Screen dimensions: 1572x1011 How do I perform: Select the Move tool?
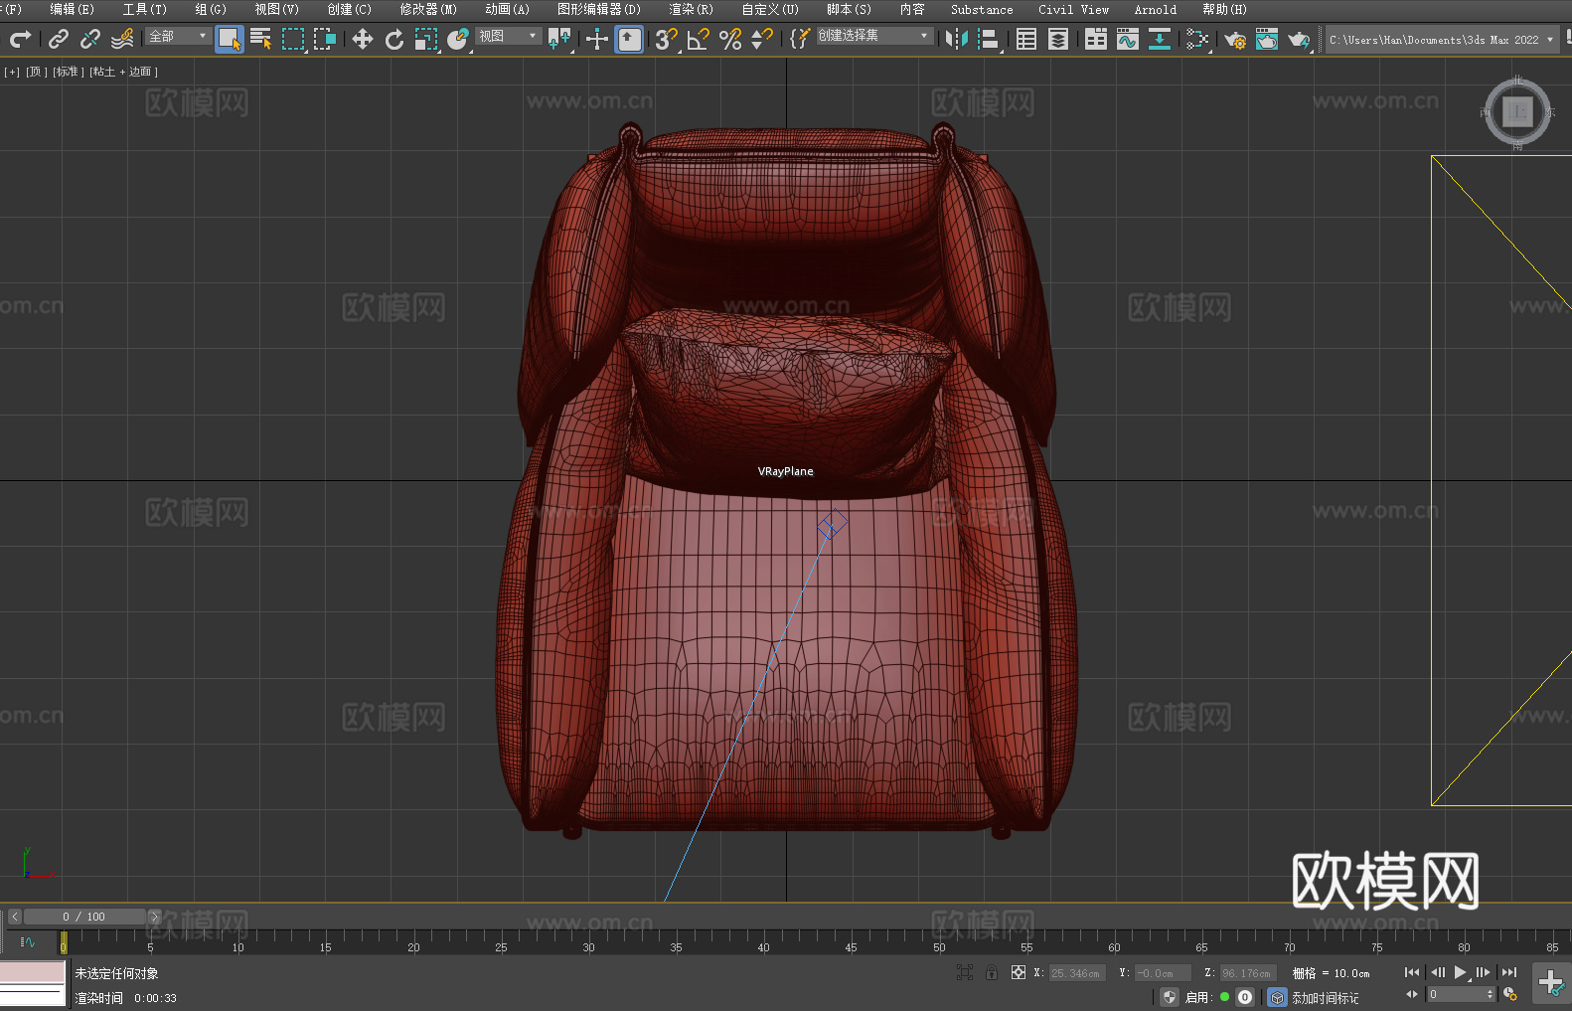click(x=363, y=39)
